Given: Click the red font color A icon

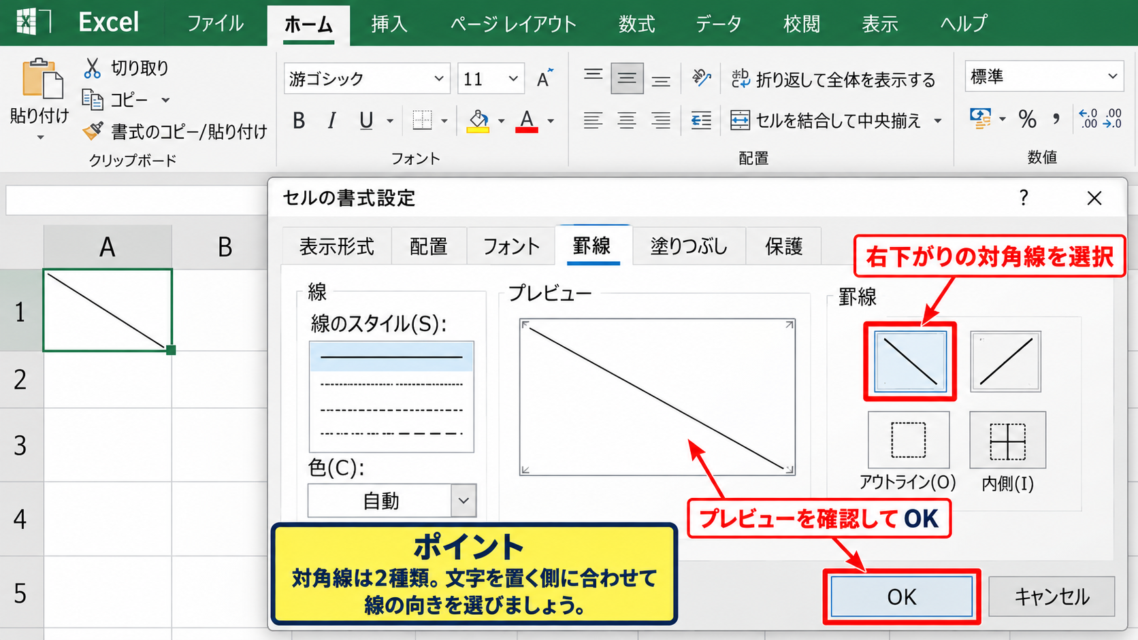Looking at the screenshot, I should (x=527, y=121).
